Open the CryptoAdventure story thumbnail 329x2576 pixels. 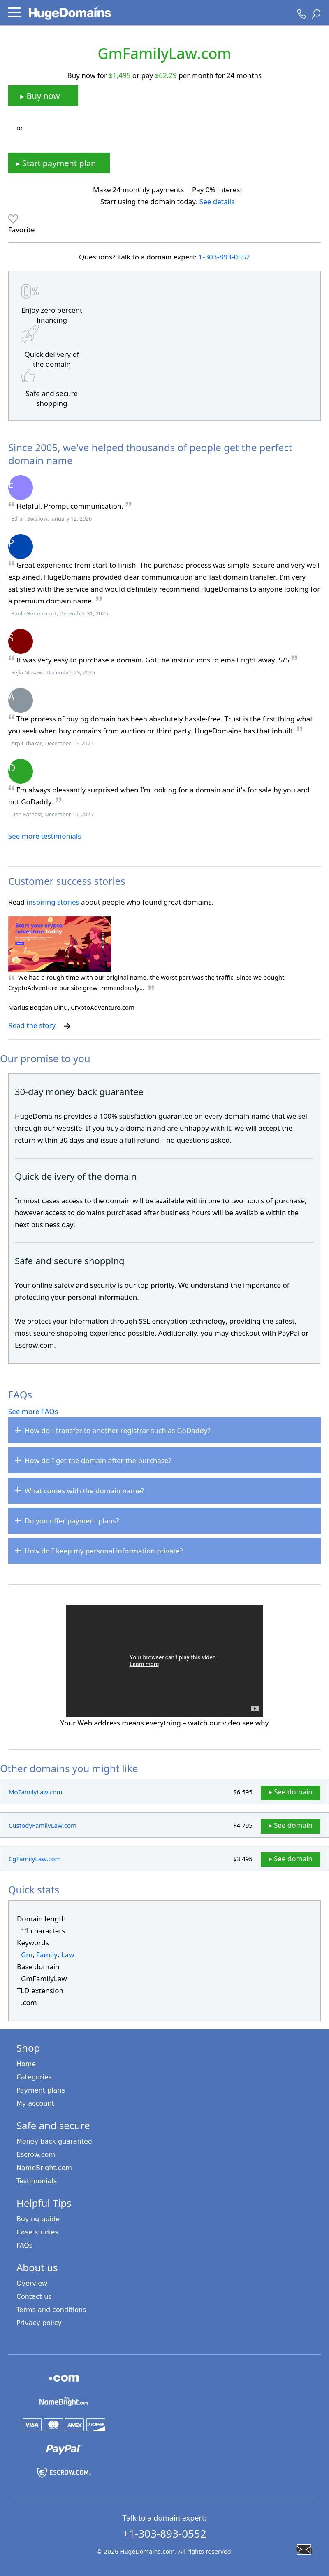click(60, 943)
